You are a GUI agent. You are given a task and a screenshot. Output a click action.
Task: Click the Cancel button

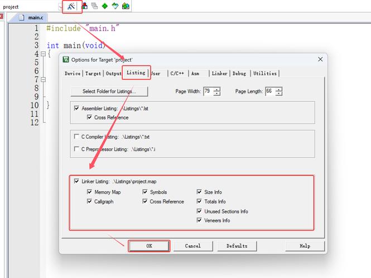(x=193, y=246)
